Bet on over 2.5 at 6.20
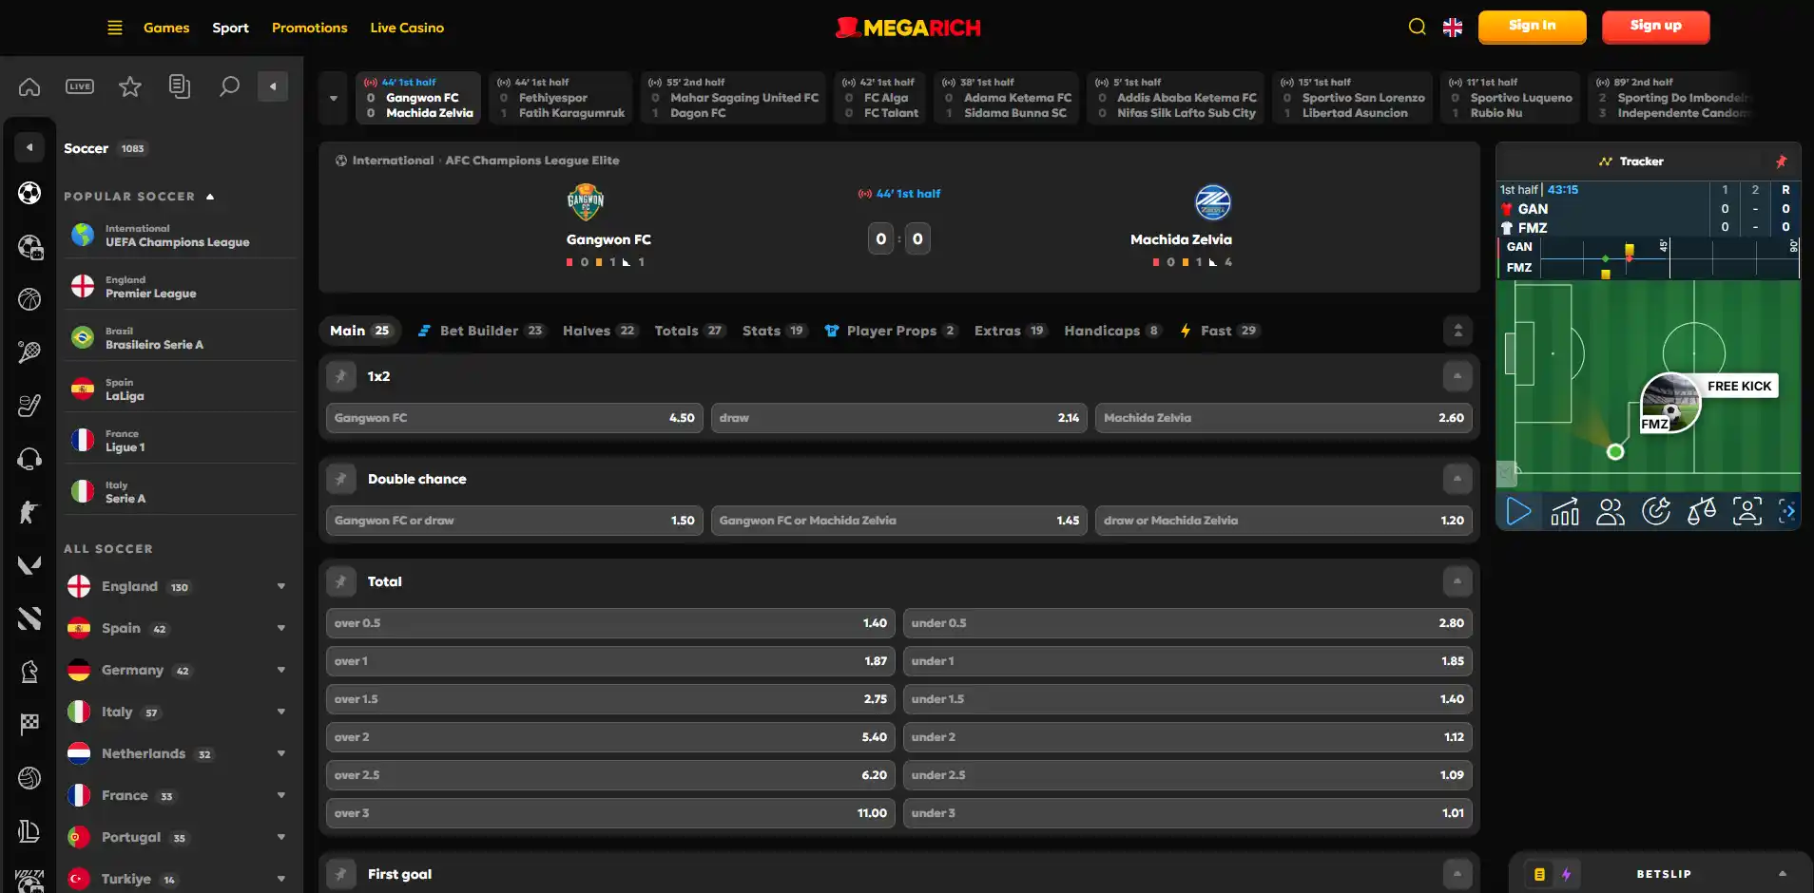This screenshot has width=1814, height=893. (x=610, y=775)
